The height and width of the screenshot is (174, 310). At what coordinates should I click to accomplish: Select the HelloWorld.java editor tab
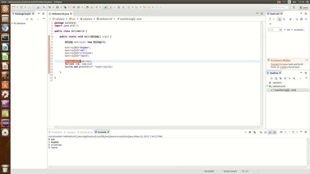point(60,14)
